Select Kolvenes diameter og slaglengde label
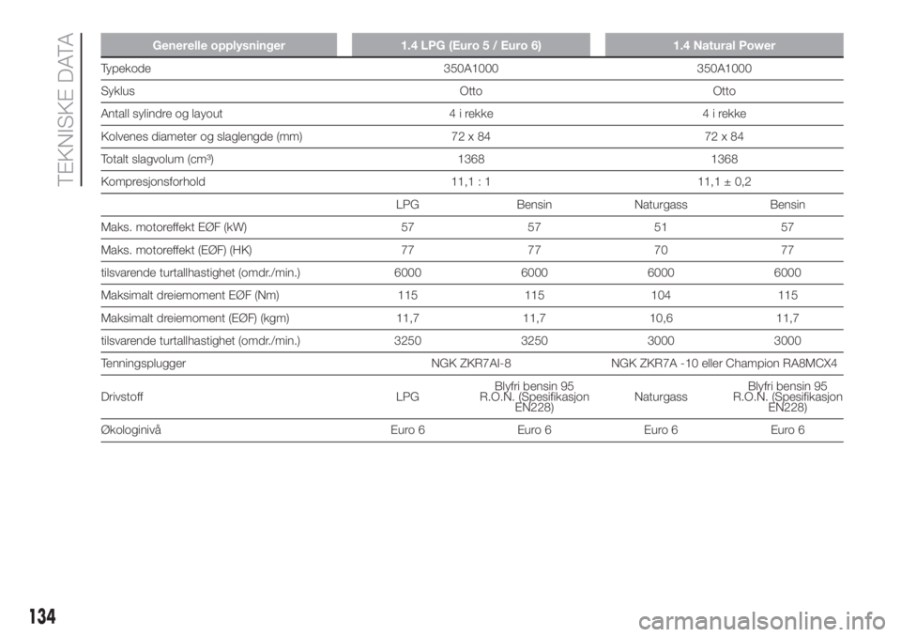This screenshot has height=637, width=901. 202,136
